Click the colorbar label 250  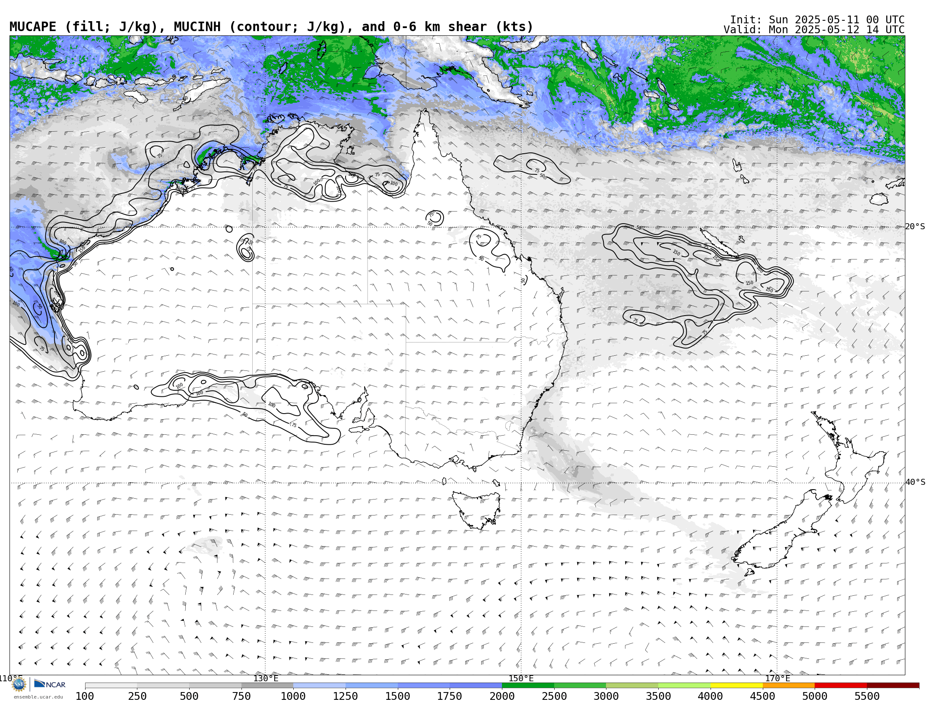(137, 696)
